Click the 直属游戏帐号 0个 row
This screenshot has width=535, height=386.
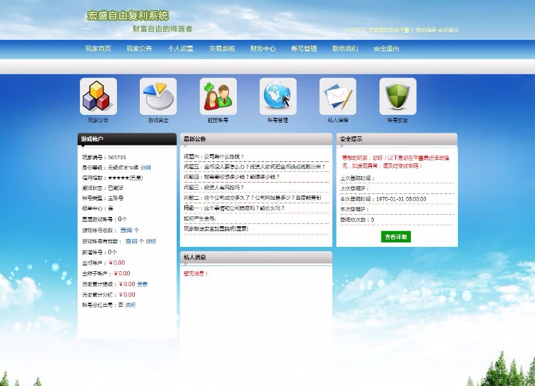pos(104,219)
